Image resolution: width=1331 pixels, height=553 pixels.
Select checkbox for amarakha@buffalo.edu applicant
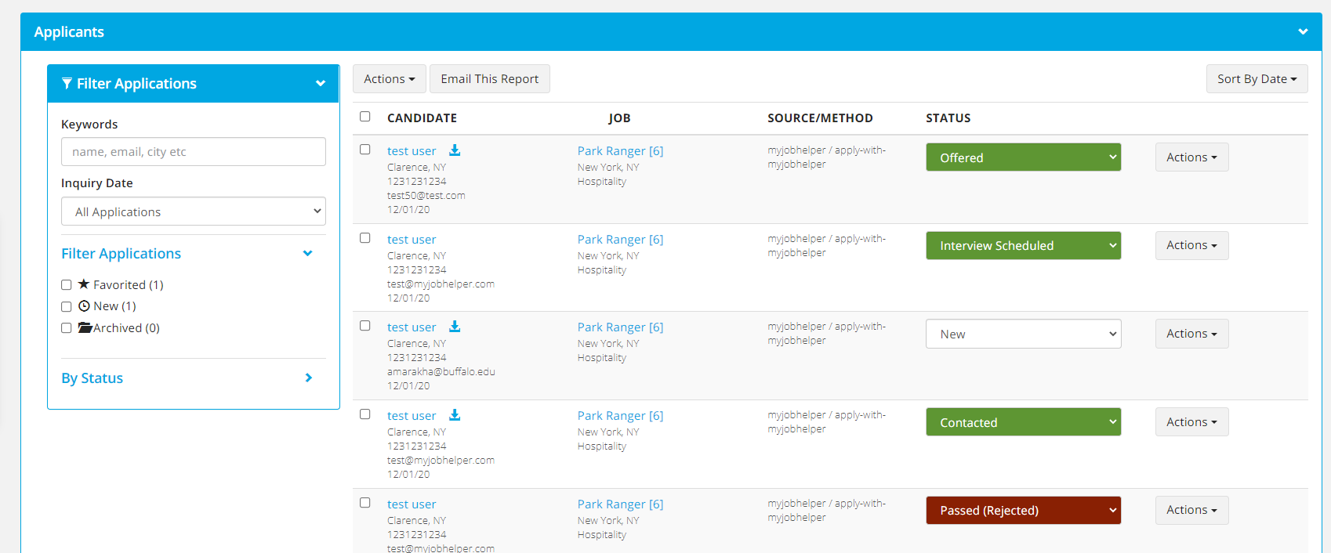[x=365, y=326]
